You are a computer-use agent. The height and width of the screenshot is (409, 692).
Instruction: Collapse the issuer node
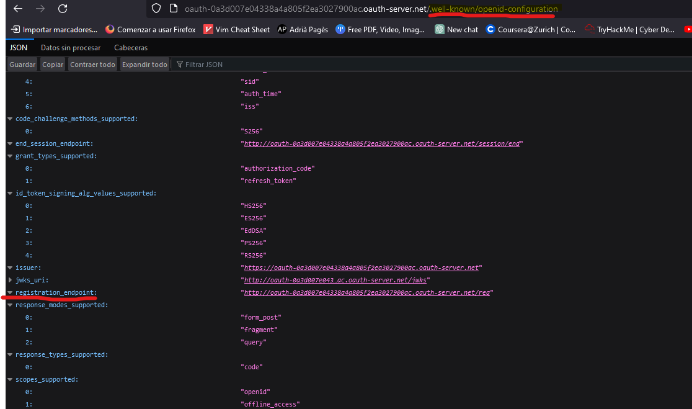(x=10, y=267)
